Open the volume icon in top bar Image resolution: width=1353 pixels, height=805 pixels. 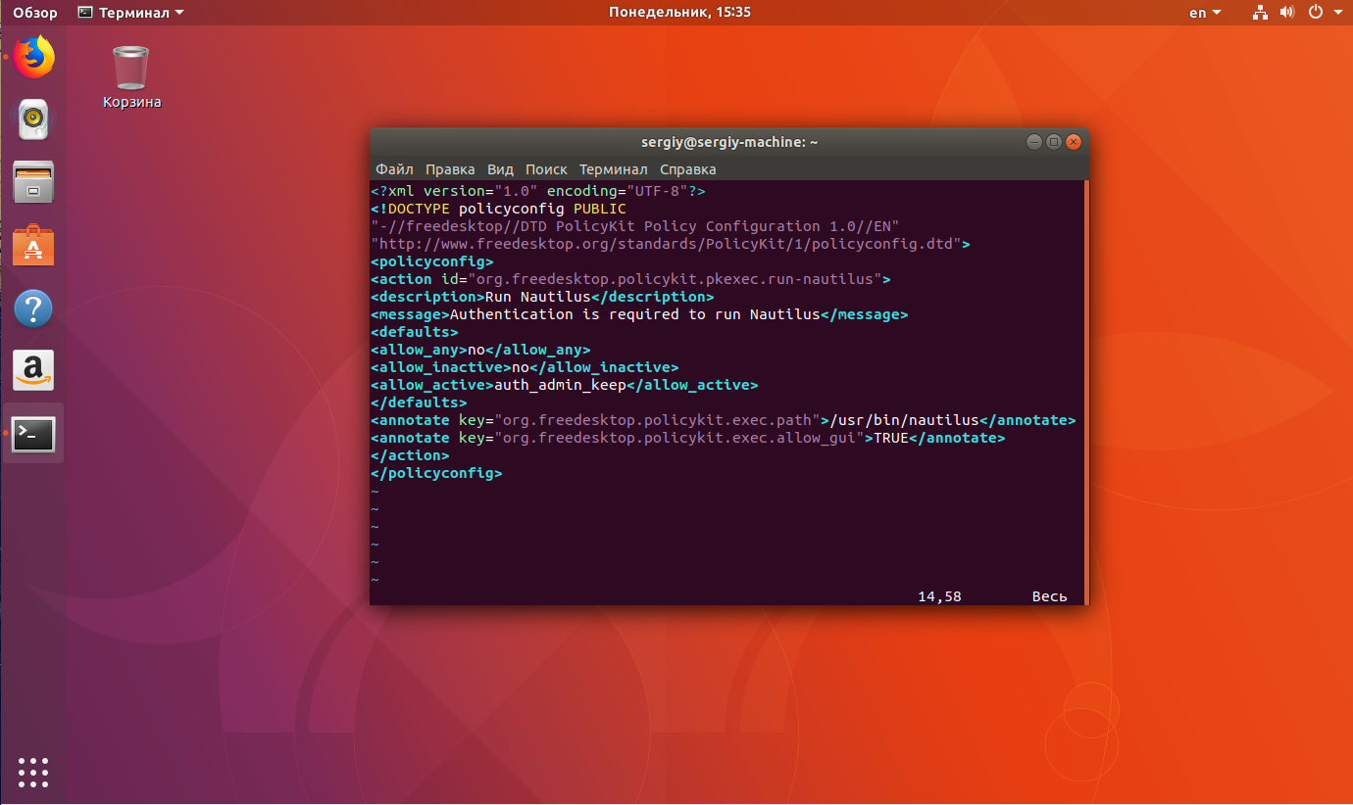point(1287,13)
